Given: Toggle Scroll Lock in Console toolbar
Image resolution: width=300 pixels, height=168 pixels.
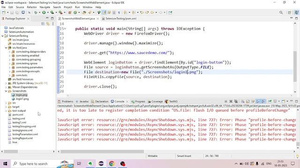Looking at the screenshot, I should pos(247,101).
